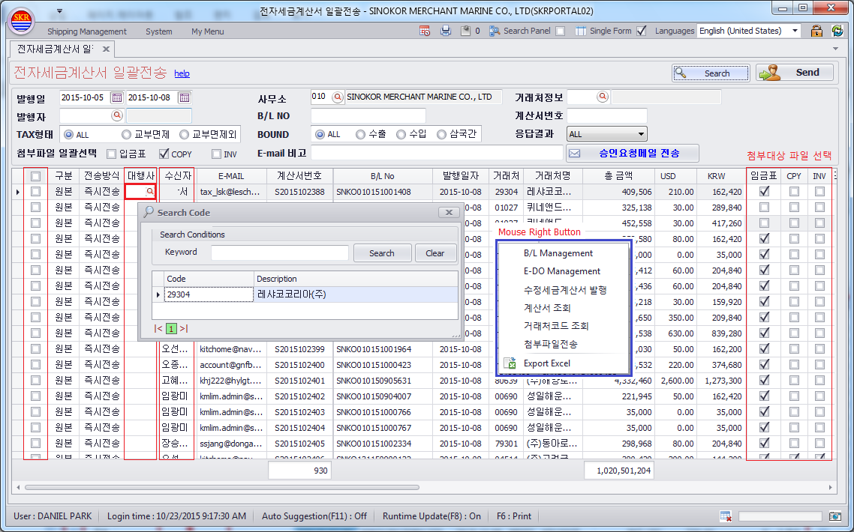Click the magnifier icon on the top Search button
854x532 pixels.
pos(681,73)
